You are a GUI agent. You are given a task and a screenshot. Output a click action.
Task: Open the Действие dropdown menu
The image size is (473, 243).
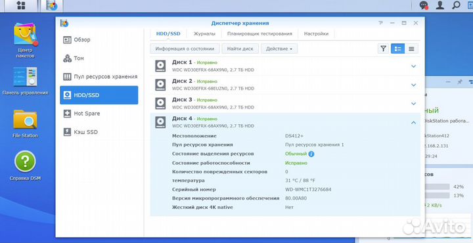[x=279, y=49]
